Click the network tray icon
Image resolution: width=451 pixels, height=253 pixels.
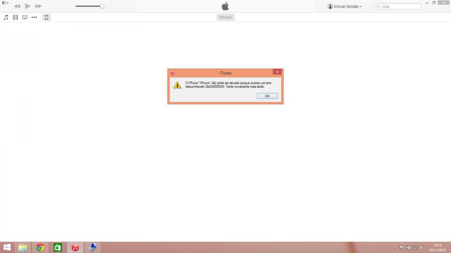(415, 248)
